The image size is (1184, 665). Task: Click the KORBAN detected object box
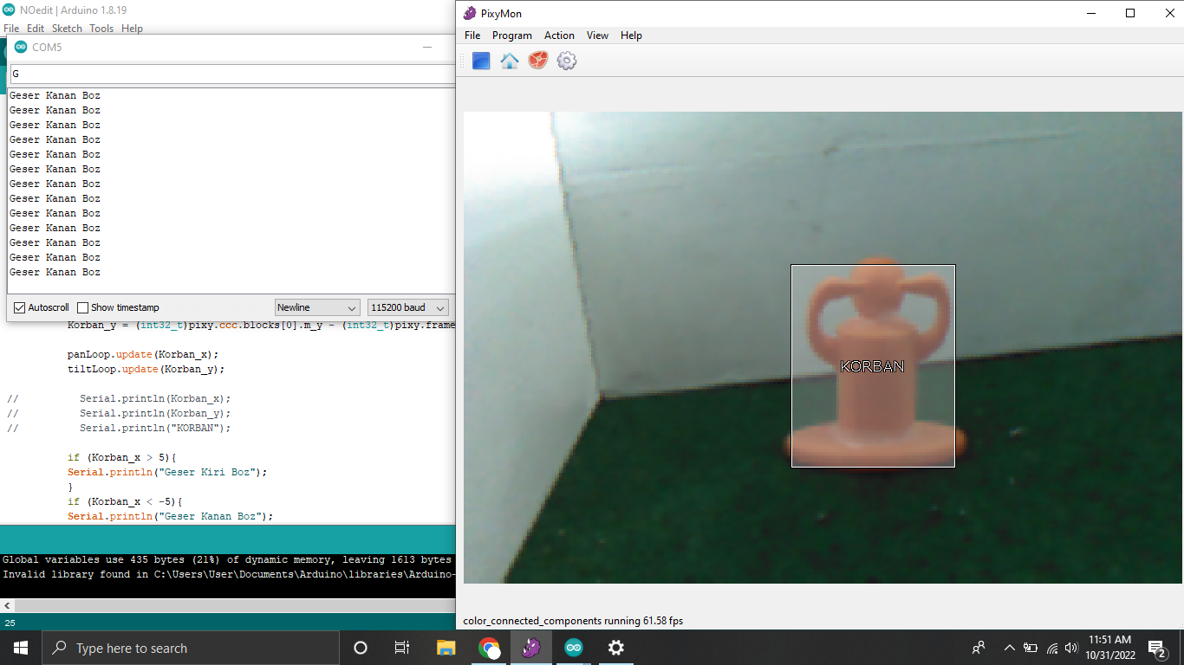(x=872, y=365)
